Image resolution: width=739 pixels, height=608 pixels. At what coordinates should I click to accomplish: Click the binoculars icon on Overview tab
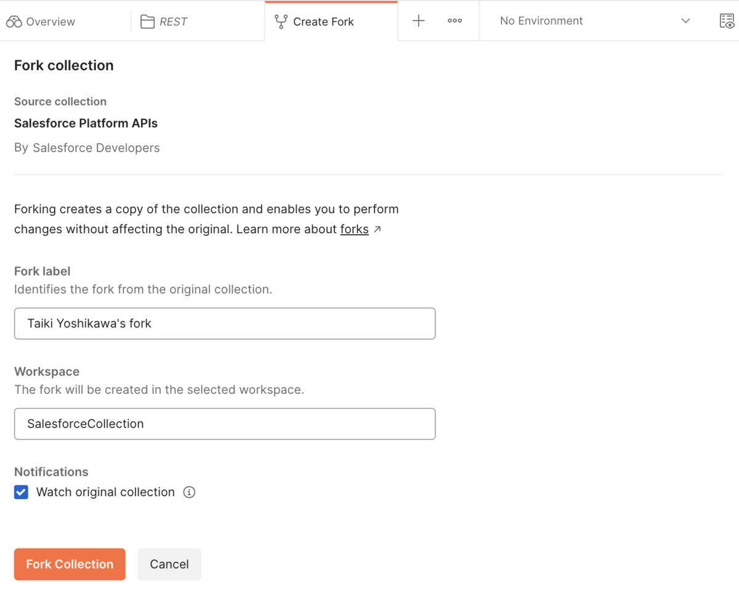(x=14, y=22)
